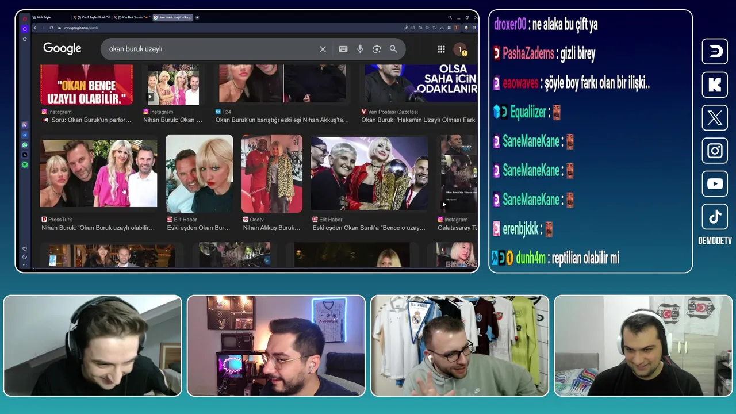Open 'Nihan Buruk: Okan Buruk uzaylı olabilir' link
This screenshot has height=414, width=736.
point(98,228)
